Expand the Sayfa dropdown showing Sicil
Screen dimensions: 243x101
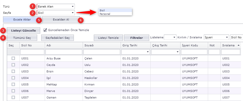pos(56,12)
